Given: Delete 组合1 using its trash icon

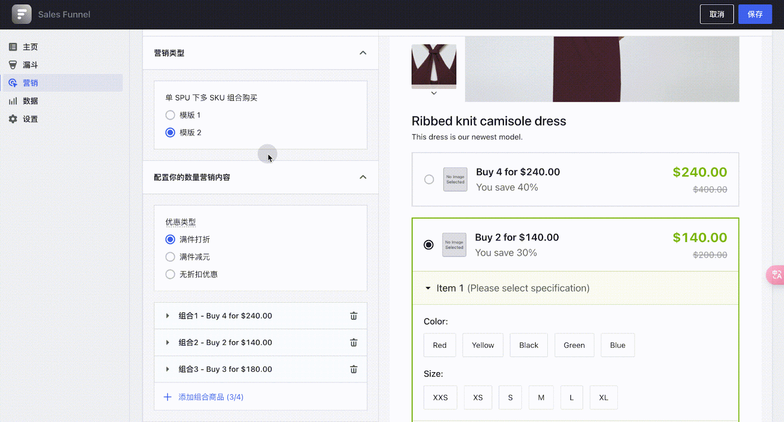Looking at the screenshot, I should click(354, 316).
